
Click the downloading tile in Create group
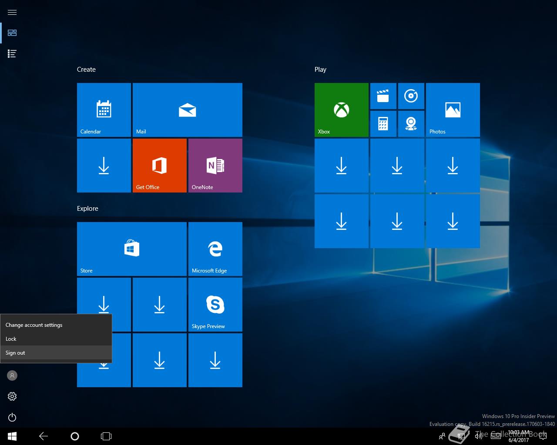coord(104,166)
